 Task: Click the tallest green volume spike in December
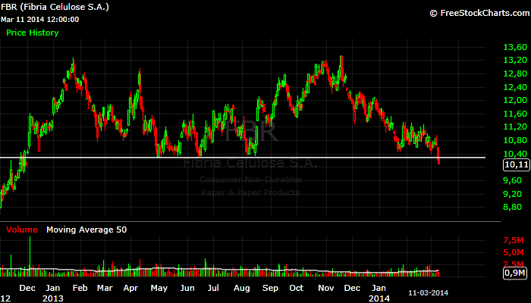click(x=30, y=256)
